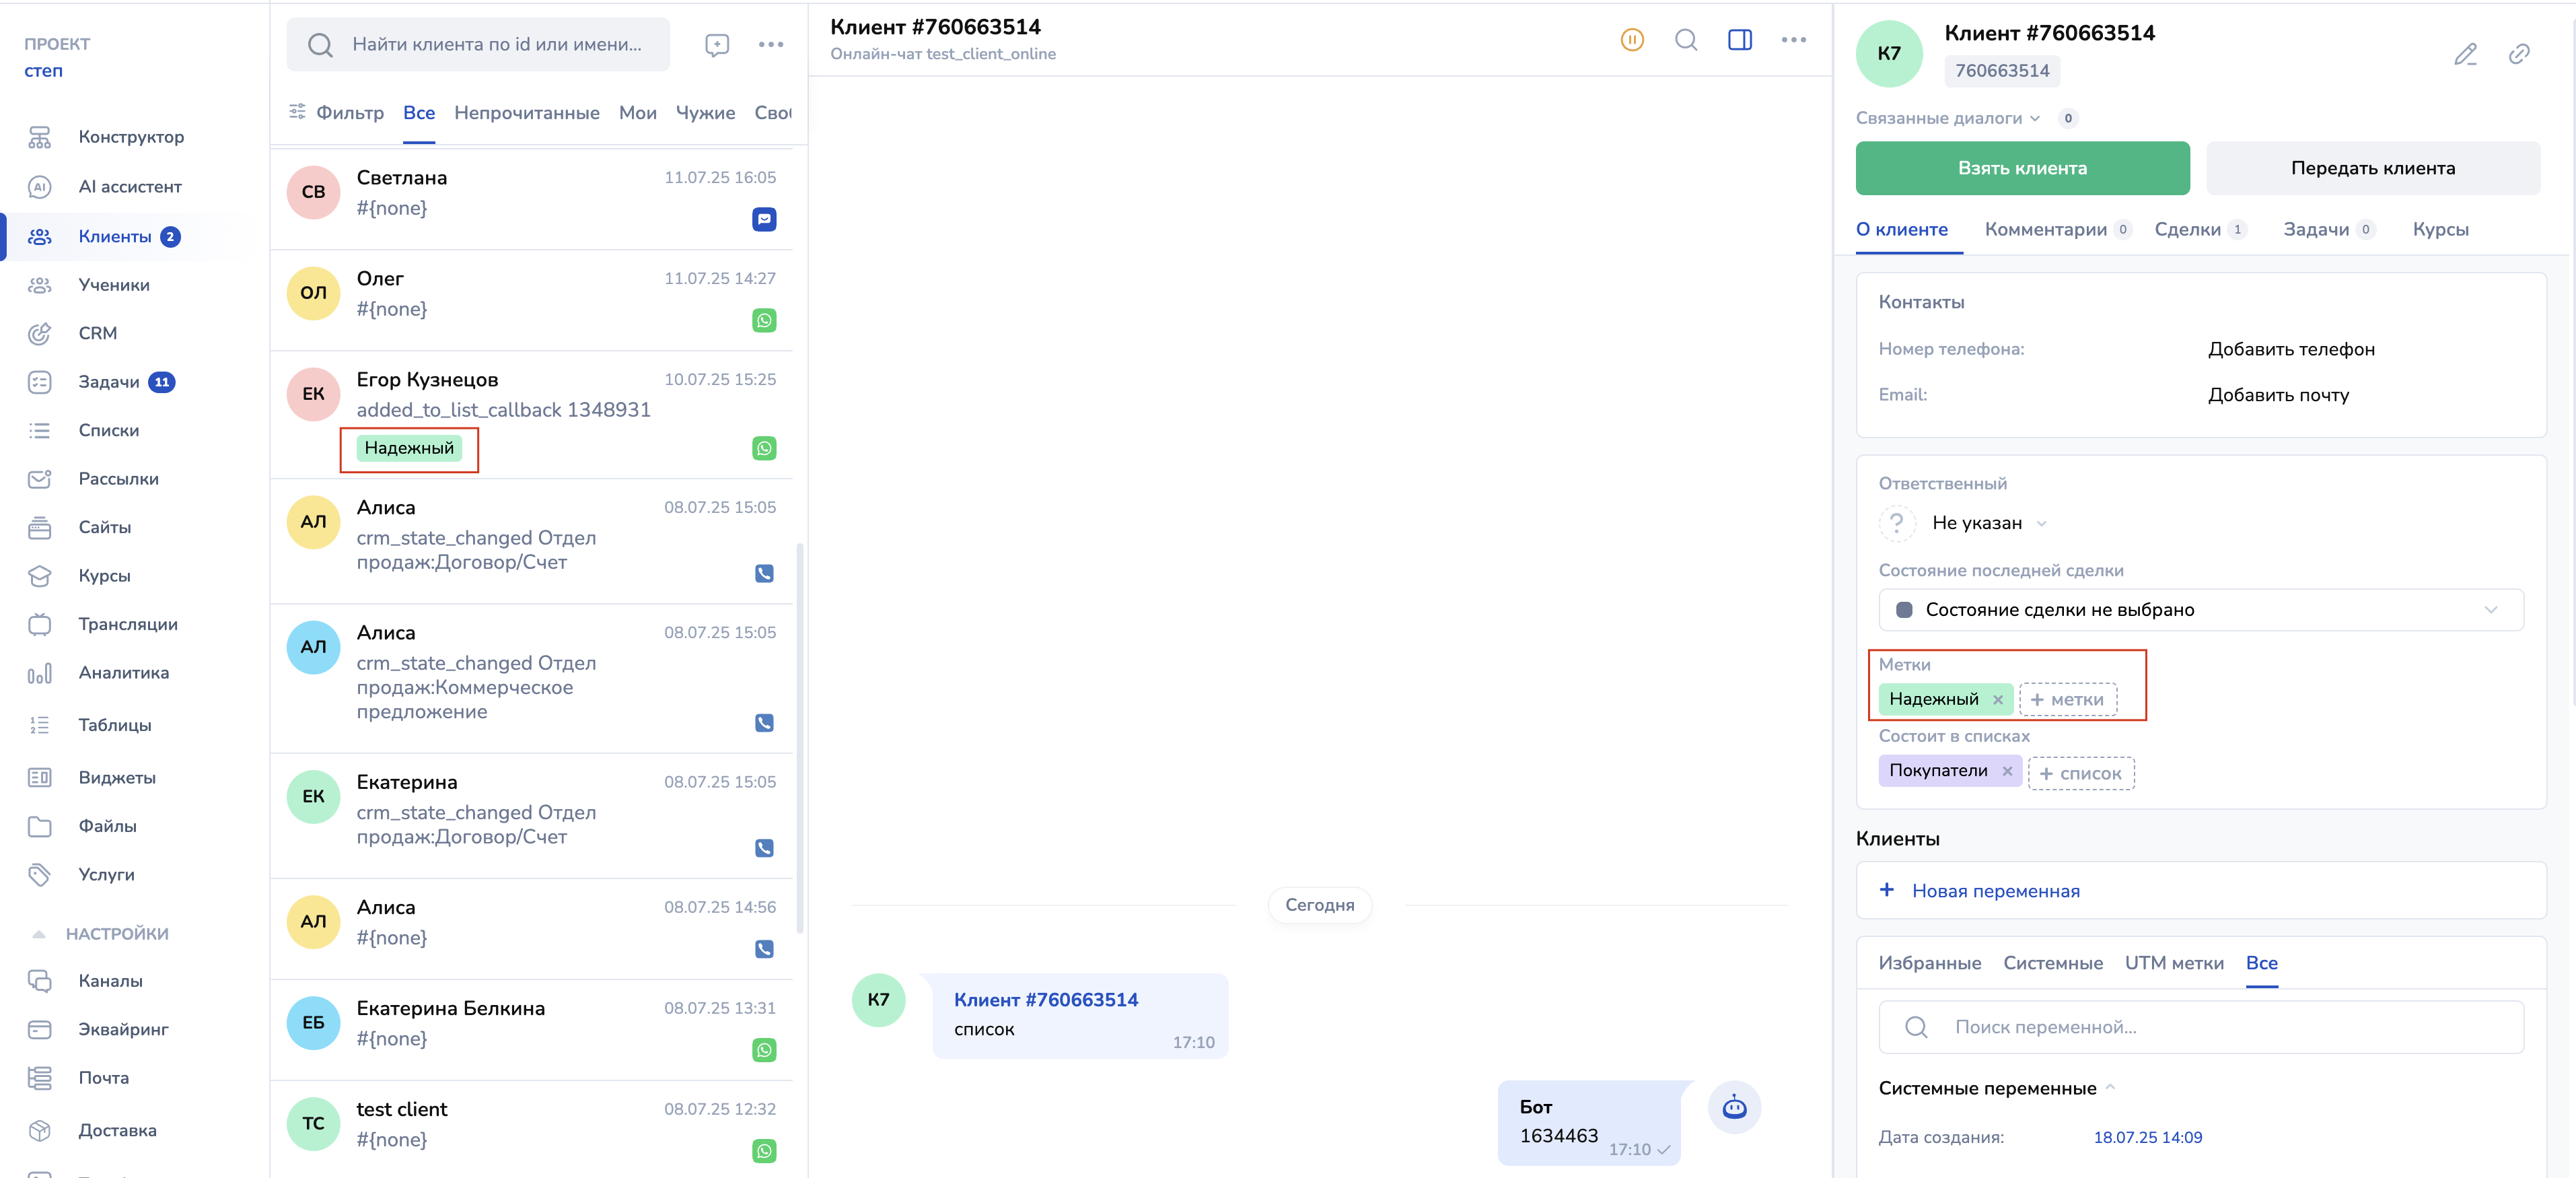Toggle the side panel layout icon

pyautogui.click(x=1739, y=40)
